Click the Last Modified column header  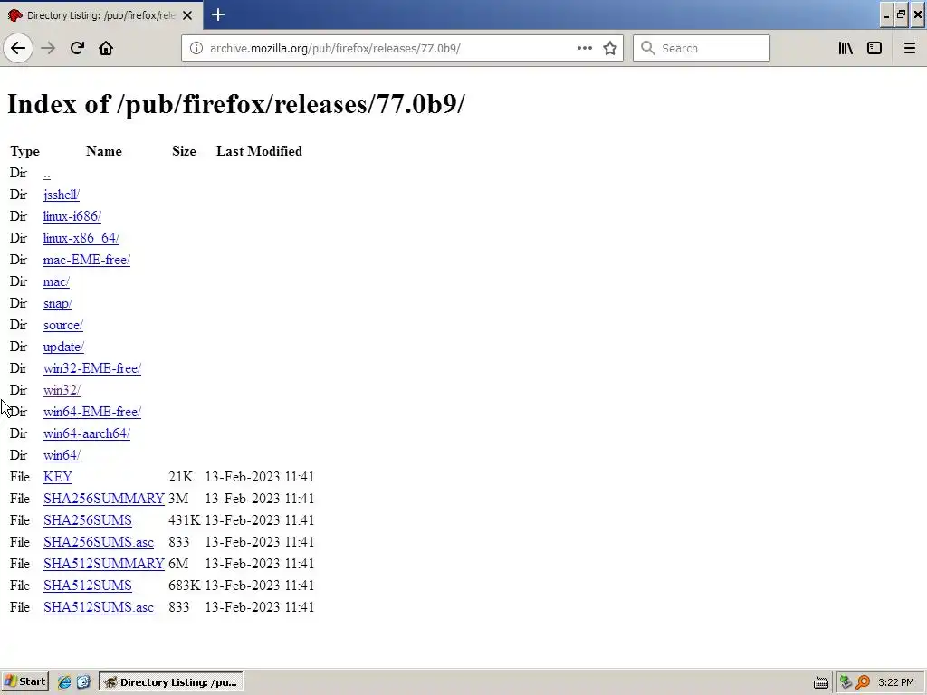259,151
